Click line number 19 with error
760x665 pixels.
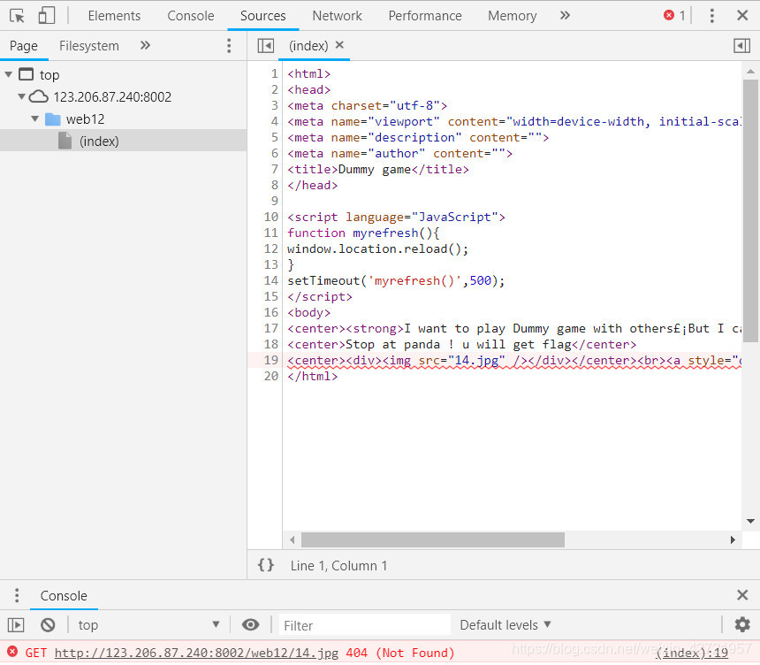point(271,361)
